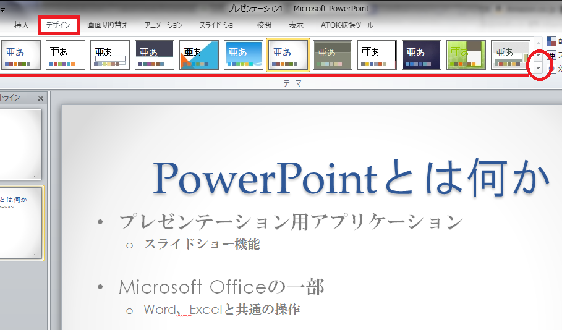The image size is (562, 330).
Task: Open the theme Fonts icon with 亜
Action: tap(551, 55)
